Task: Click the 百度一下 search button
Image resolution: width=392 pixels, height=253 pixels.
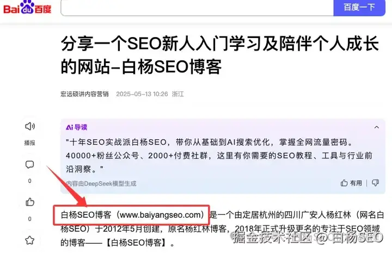Action: click(x=359, y=8)
